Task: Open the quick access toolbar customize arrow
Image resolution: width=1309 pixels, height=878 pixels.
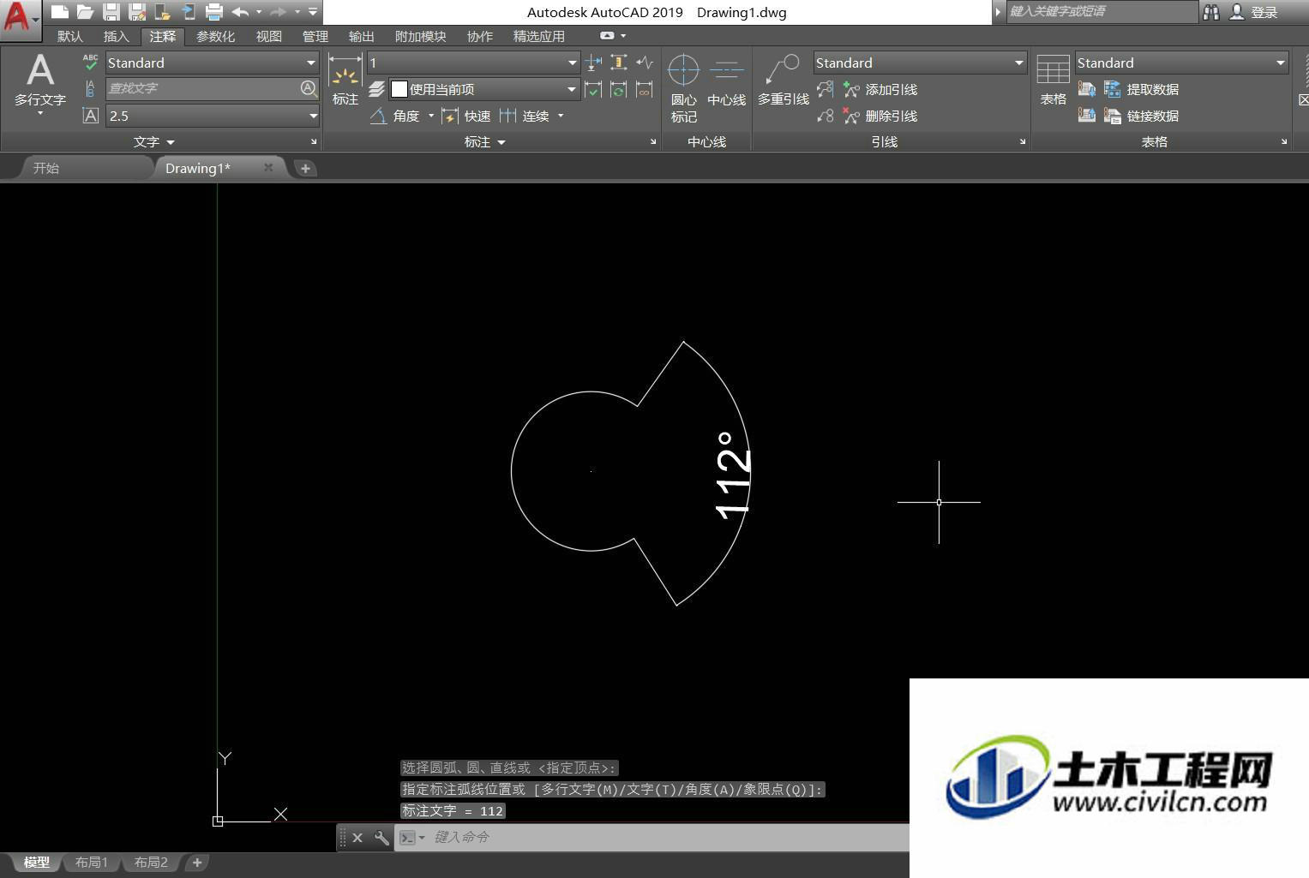Action: tap(313, 12)
